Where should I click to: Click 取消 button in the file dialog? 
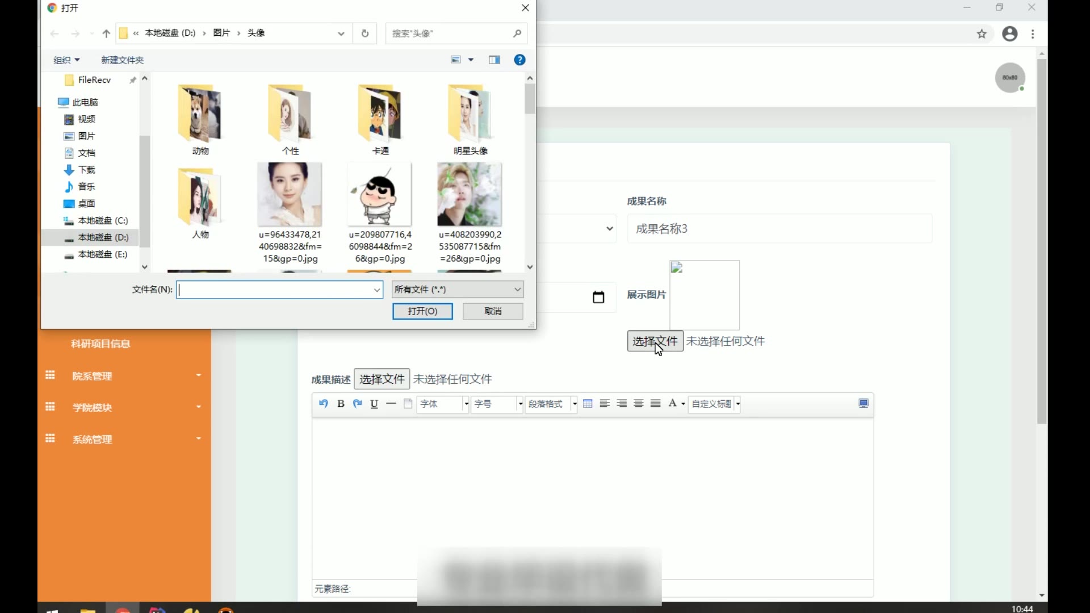(x=493, y=311)
